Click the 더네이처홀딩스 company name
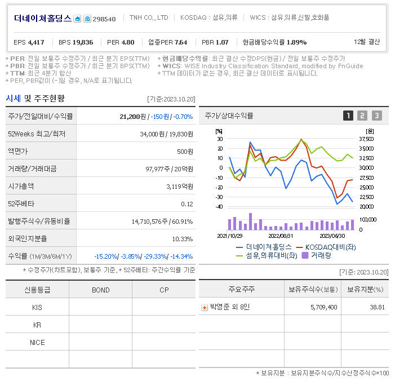 (x=43, y=19)
